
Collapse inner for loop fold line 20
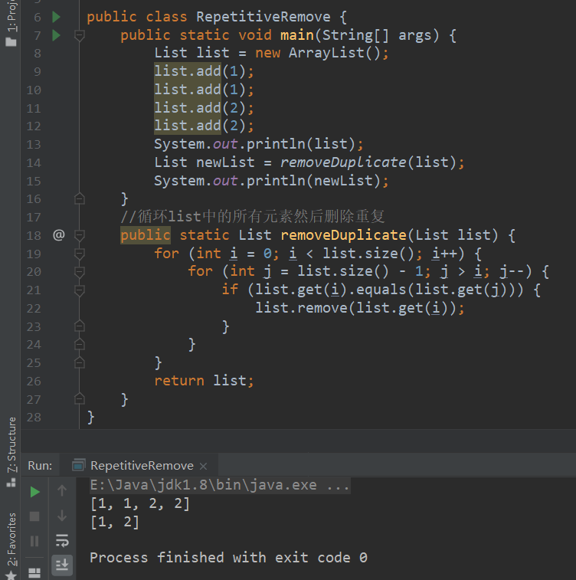(x=79, y=272)
